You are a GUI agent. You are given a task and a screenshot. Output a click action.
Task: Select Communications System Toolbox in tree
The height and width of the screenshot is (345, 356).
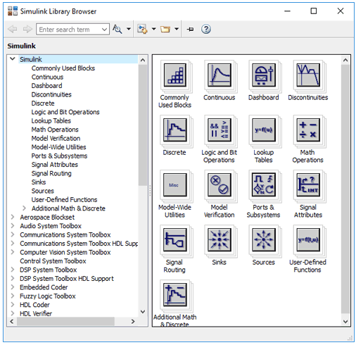coord(65,234)
